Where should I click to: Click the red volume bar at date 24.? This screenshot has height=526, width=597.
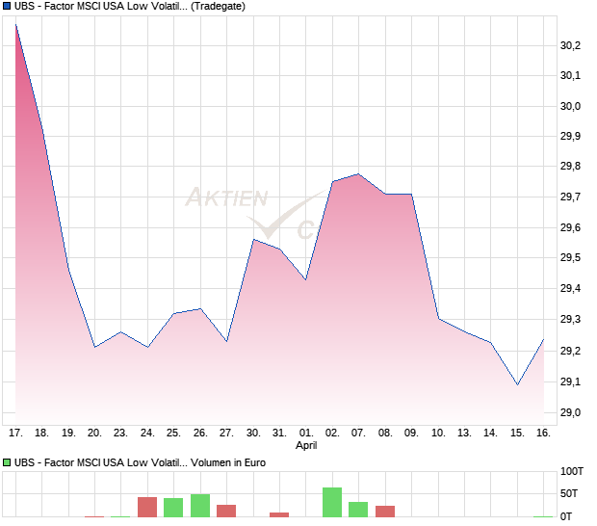147,507
